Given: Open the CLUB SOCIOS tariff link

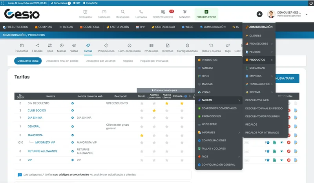Looking at the screenshot, I should 37,110.
